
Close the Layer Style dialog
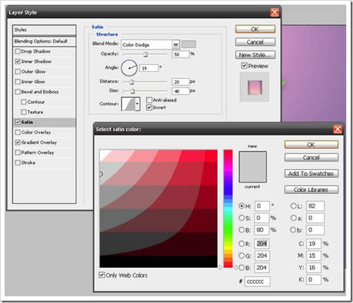pyautogui.click(x=275, y=12)
